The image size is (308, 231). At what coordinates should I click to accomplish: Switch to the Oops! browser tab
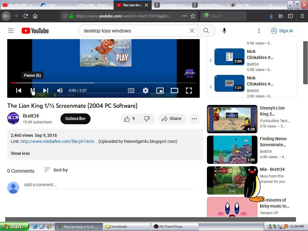click(57, 5)
